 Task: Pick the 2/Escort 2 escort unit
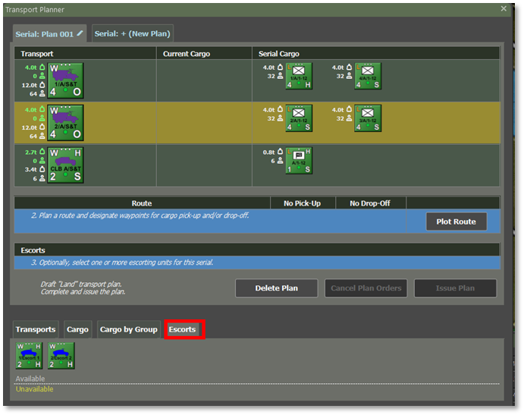61,356
